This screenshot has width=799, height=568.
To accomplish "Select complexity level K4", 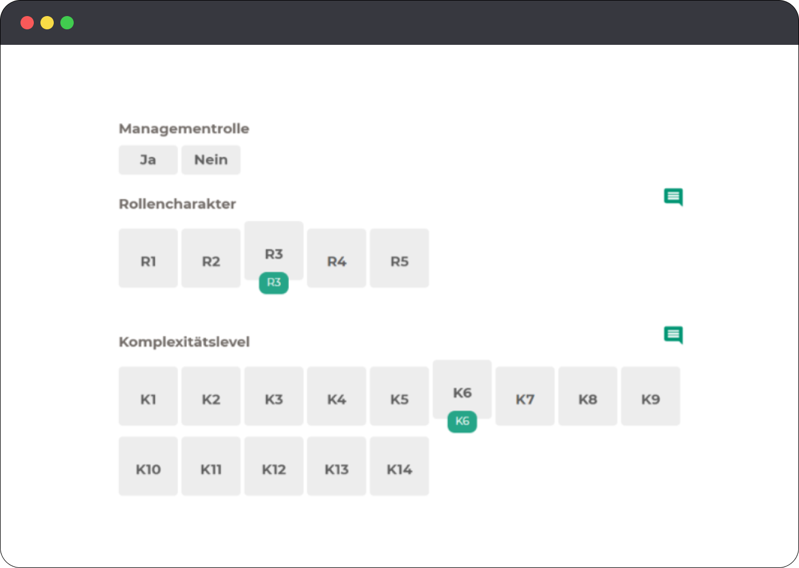I will coord(336,396).
